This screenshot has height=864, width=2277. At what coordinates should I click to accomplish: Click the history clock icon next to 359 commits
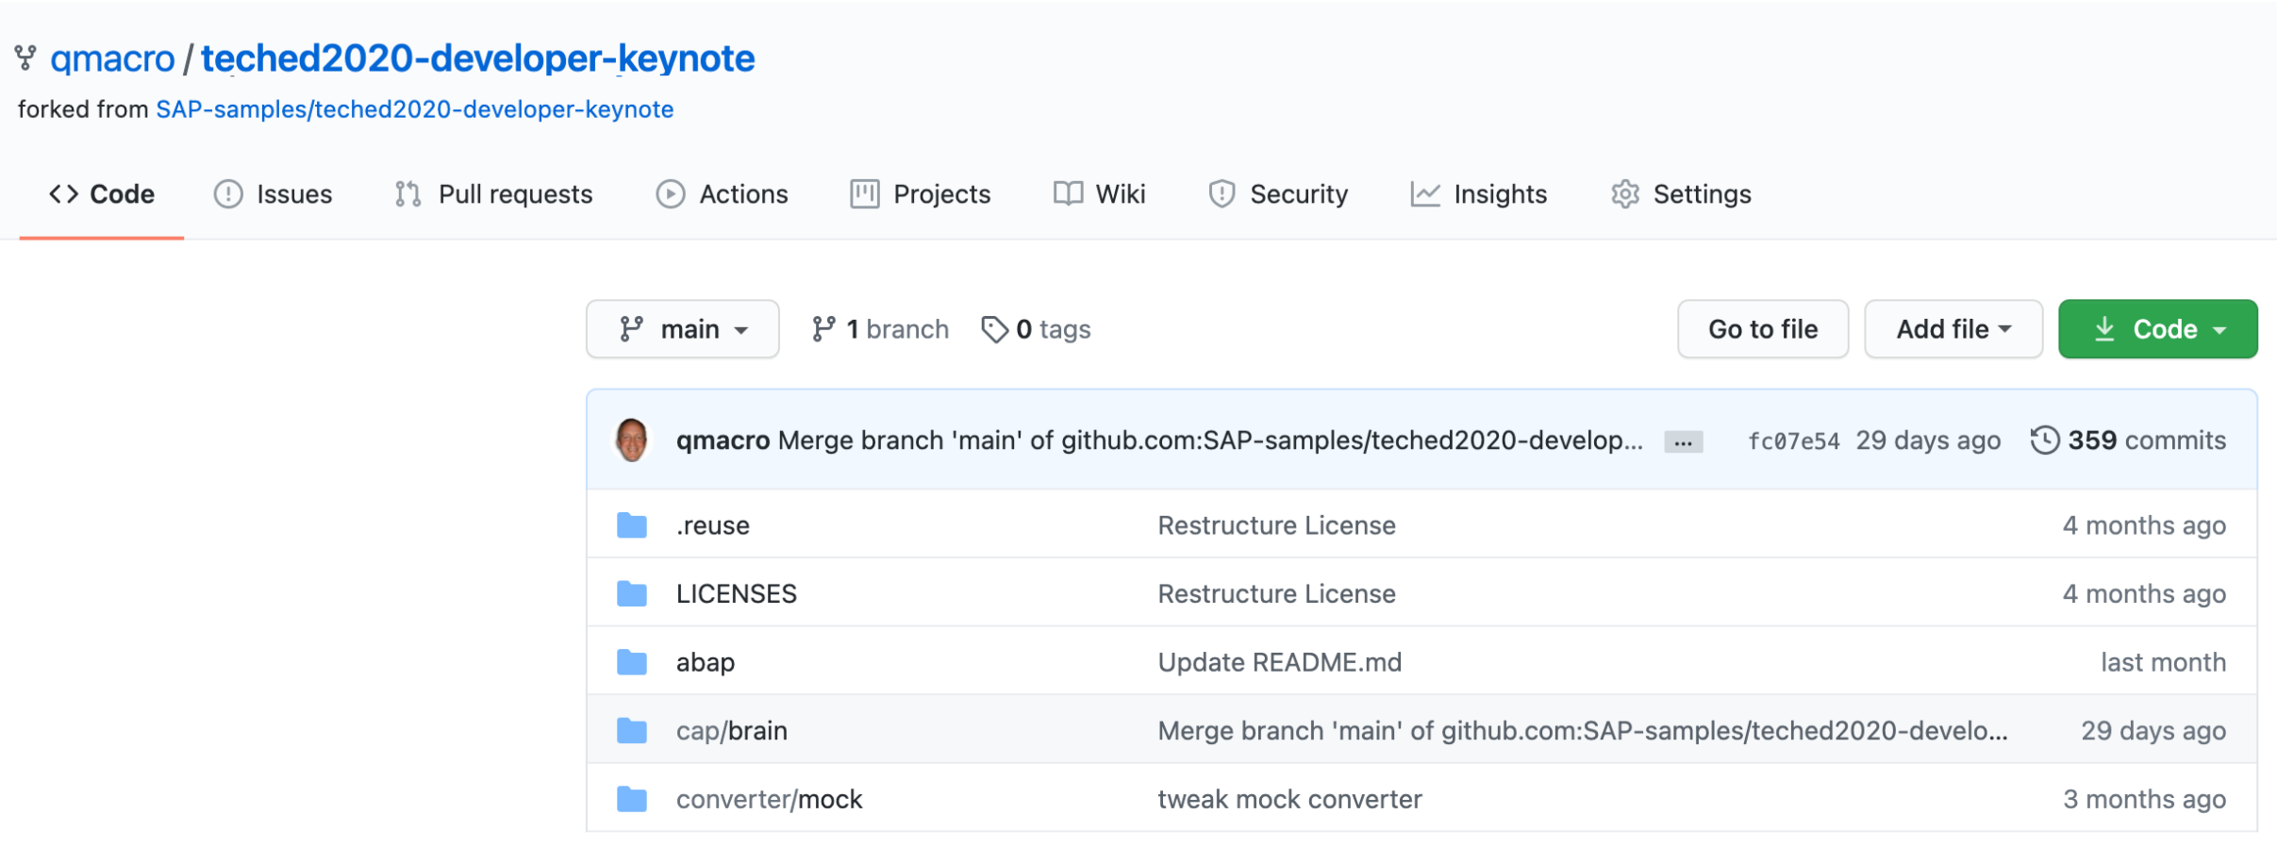click(x=2045, y=440)
